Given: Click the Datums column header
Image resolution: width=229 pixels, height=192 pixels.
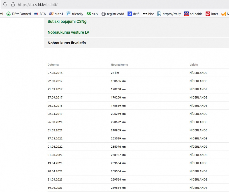Looking at the screenshot, I should click(53, 65).
